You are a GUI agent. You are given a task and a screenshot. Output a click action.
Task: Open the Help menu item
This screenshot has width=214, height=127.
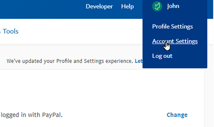[x=128, y=6]
